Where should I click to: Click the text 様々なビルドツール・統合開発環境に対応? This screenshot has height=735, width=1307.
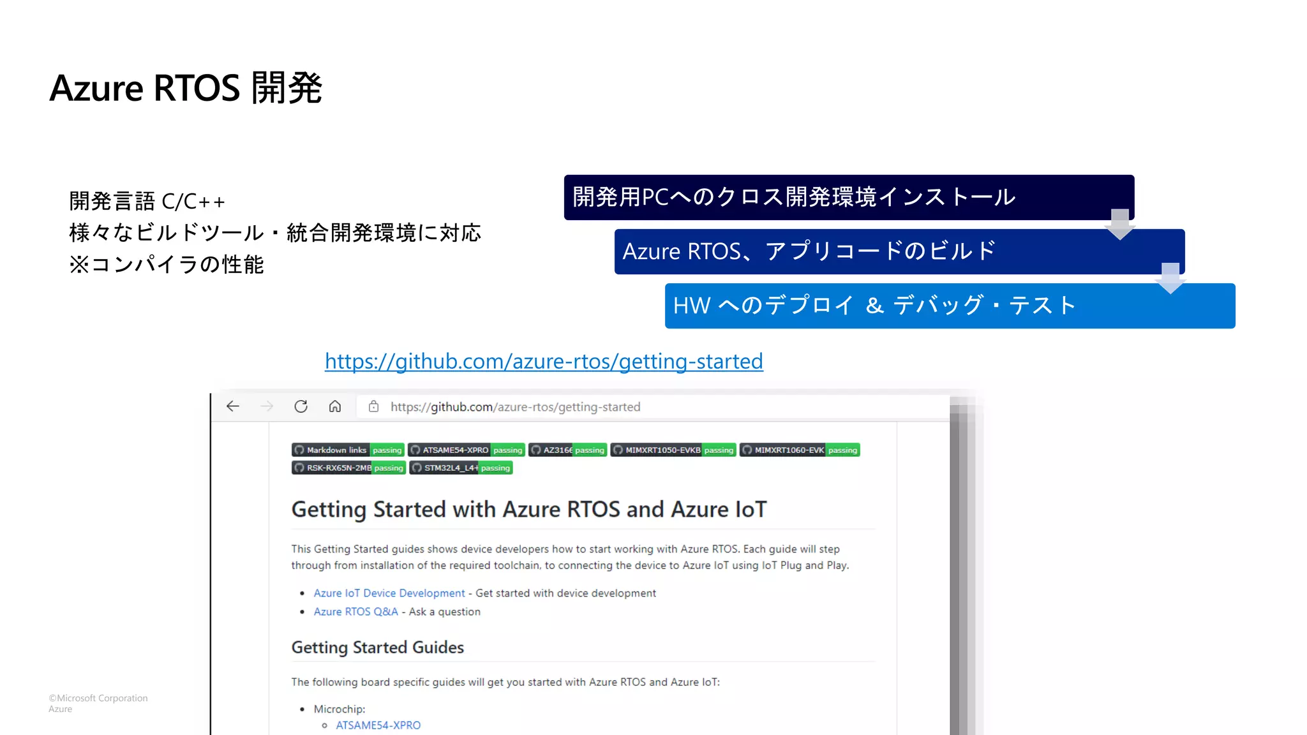point(275,232)
